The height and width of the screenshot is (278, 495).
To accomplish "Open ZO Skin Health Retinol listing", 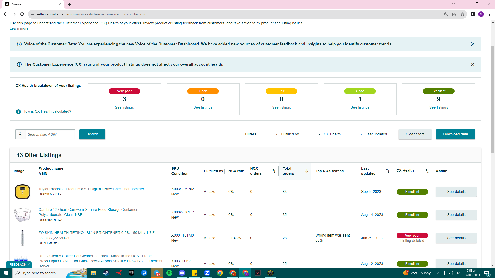I will (98, 236).
